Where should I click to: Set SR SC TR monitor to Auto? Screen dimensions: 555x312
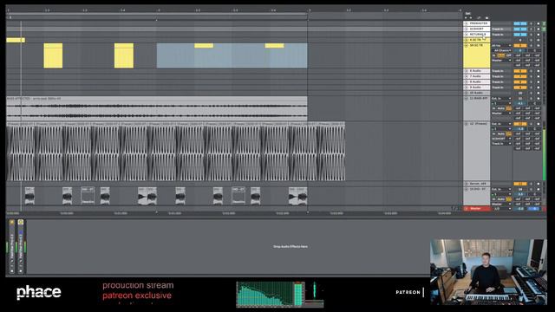tap(500, 55)
